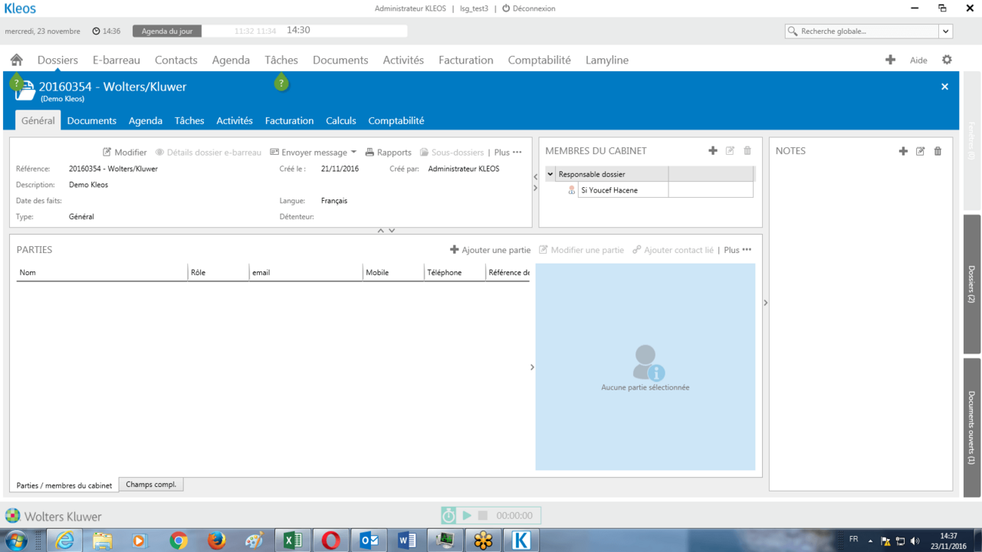The image size is (982, 552).
Task: Click the stopwatch timer icon
Action: click(449, 516)
